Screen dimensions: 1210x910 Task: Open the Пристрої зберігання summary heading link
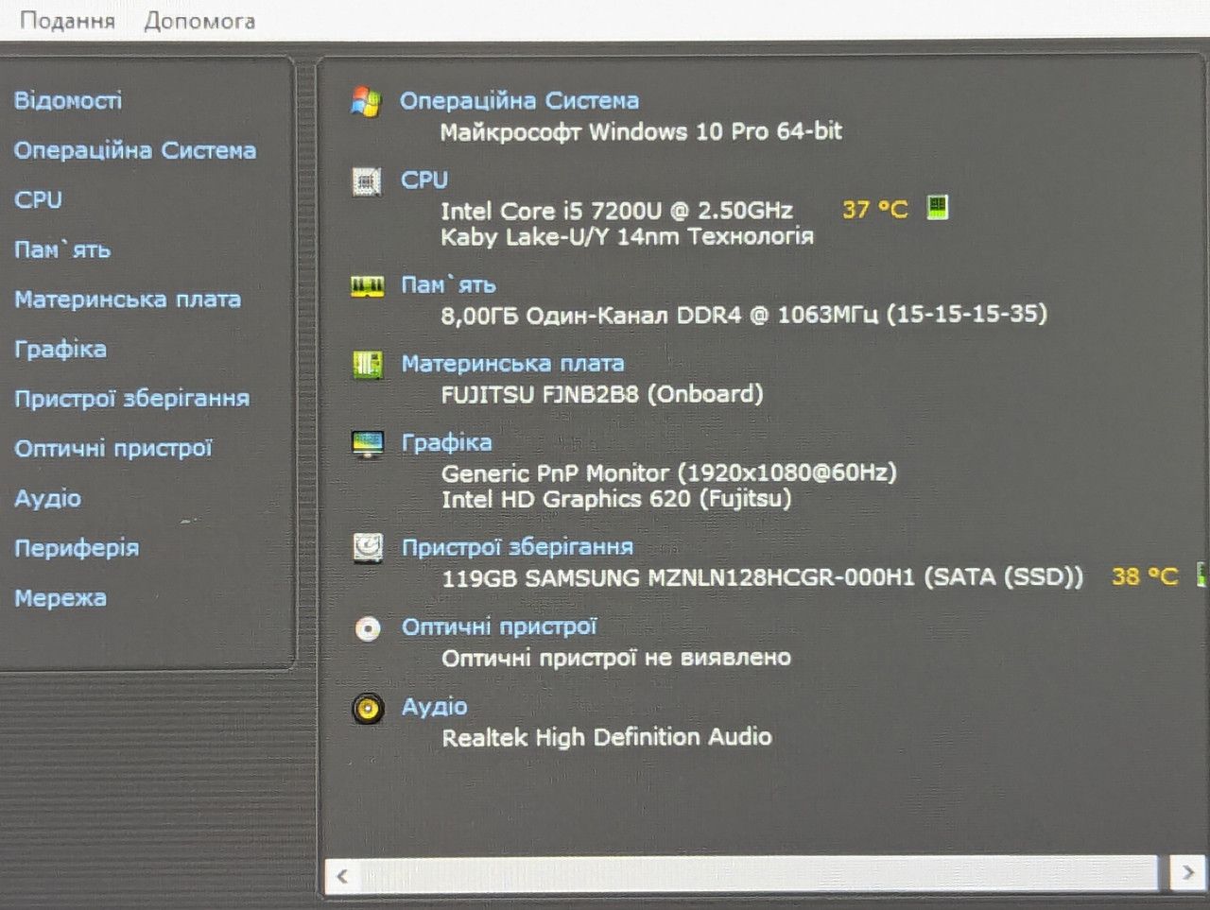tap(517, 546)
